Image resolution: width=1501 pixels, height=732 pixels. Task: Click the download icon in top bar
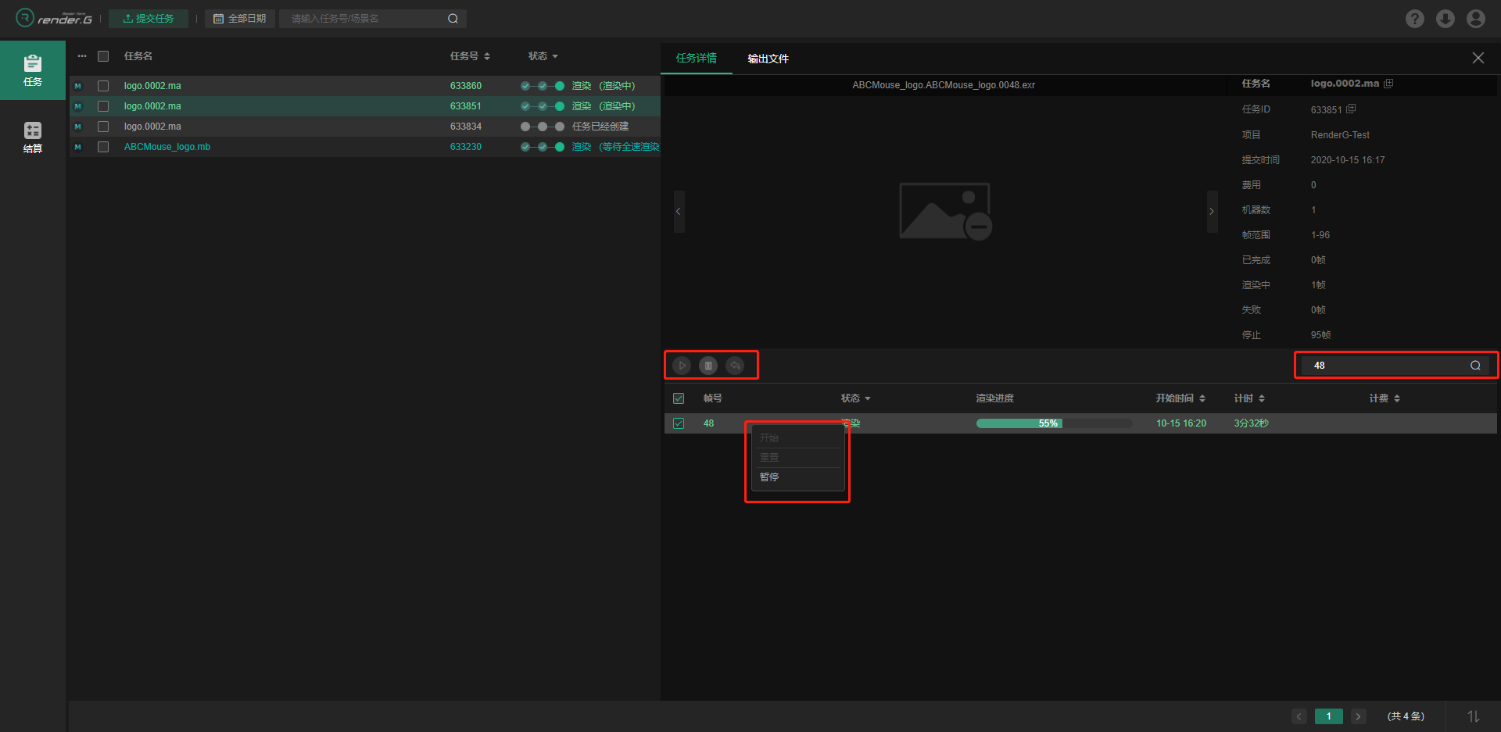point(1445,19)
